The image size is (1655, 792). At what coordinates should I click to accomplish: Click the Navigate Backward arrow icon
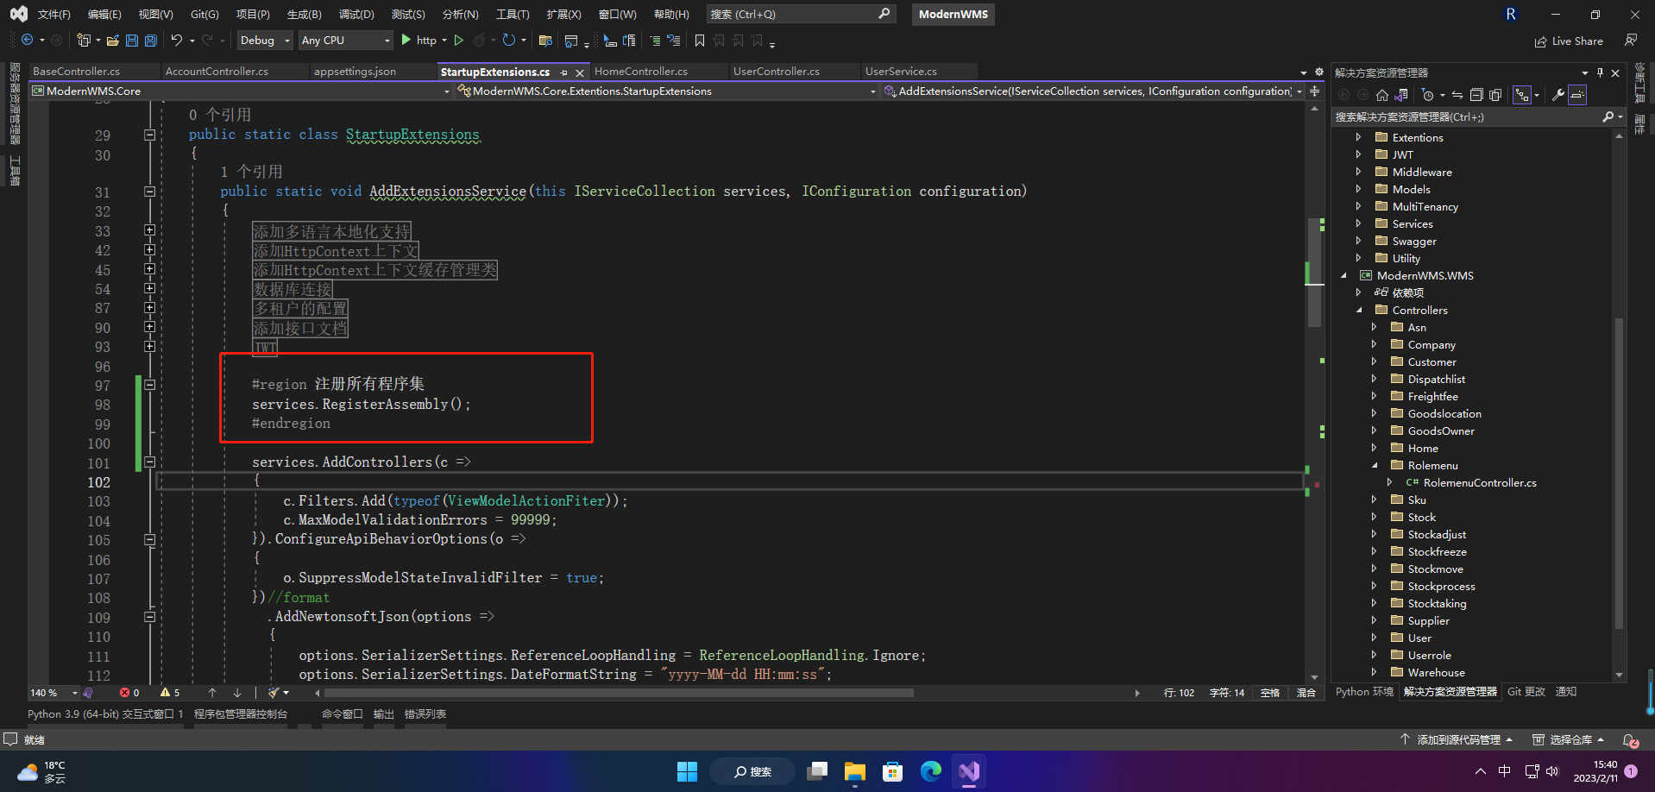coord(28,41)
